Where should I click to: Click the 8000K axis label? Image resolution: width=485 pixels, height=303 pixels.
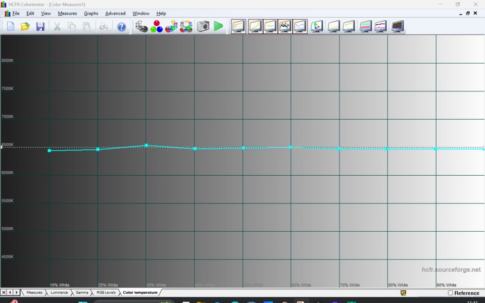tap(8, 61)
